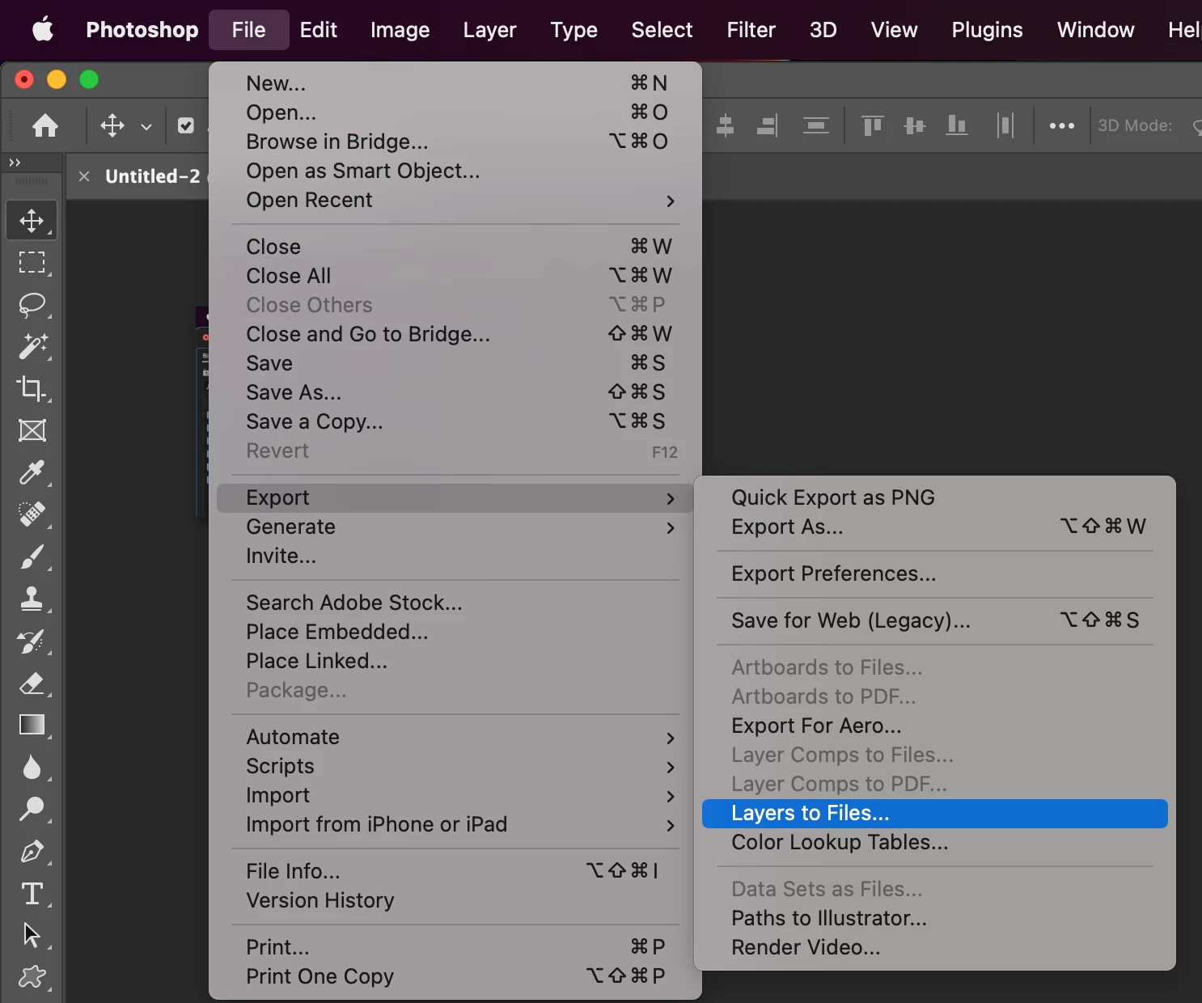Click the align top edges icon

coord(872,125)
